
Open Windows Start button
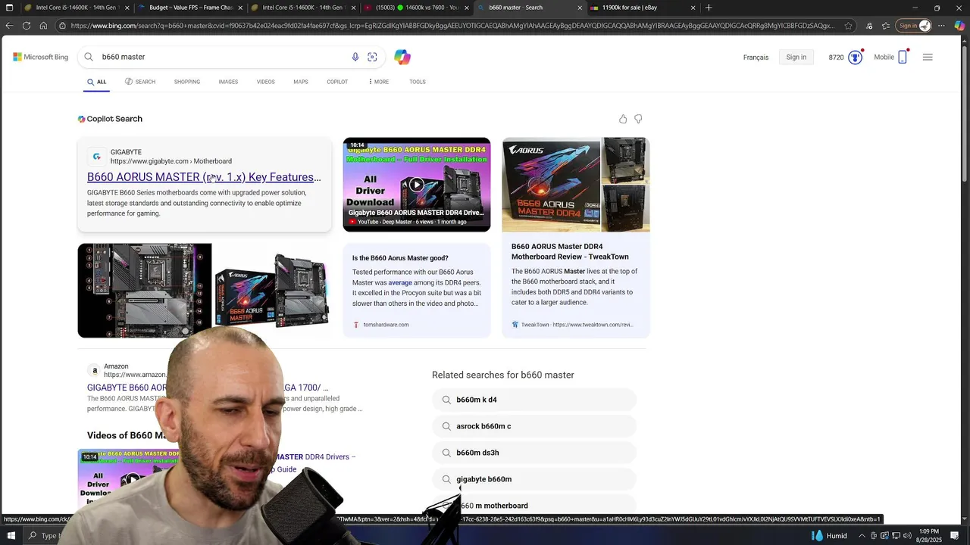(x=11, y=536)
